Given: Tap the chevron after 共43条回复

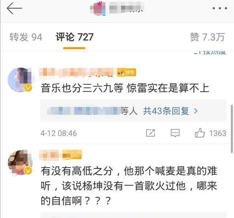Looking at the screenshot, I should click(196, 111).
